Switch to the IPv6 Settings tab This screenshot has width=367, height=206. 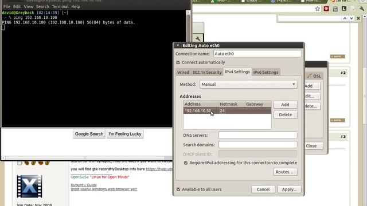(x=266, y=72)
